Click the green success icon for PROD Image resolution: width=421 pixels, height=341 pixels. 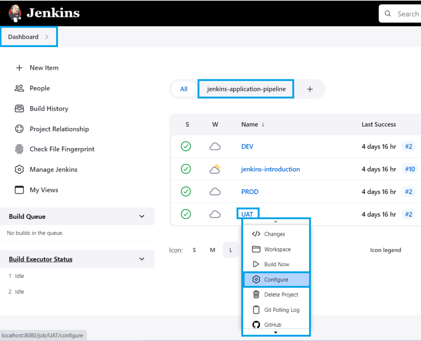186,192
